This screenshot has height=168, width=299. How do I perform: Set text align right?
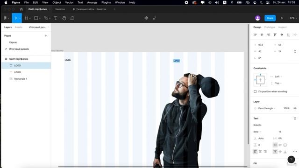pos(265,152)
